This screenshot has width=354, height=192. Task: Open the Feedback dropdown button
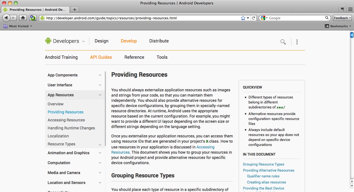342,18
